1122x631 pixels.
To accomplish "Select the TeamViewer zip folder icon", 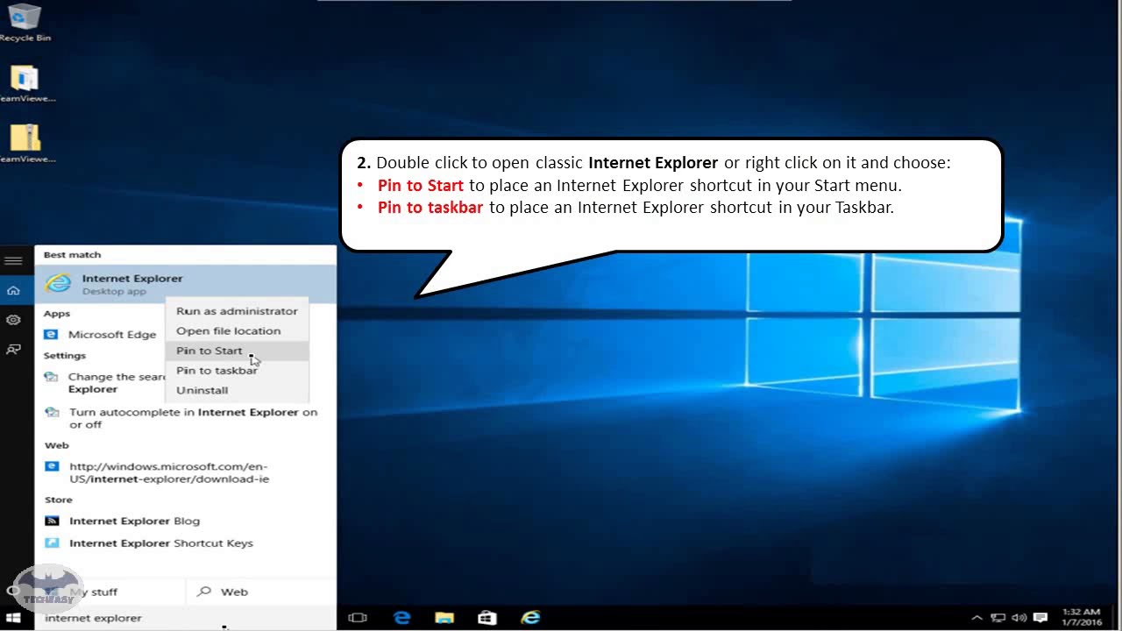I will click(25, 144).
